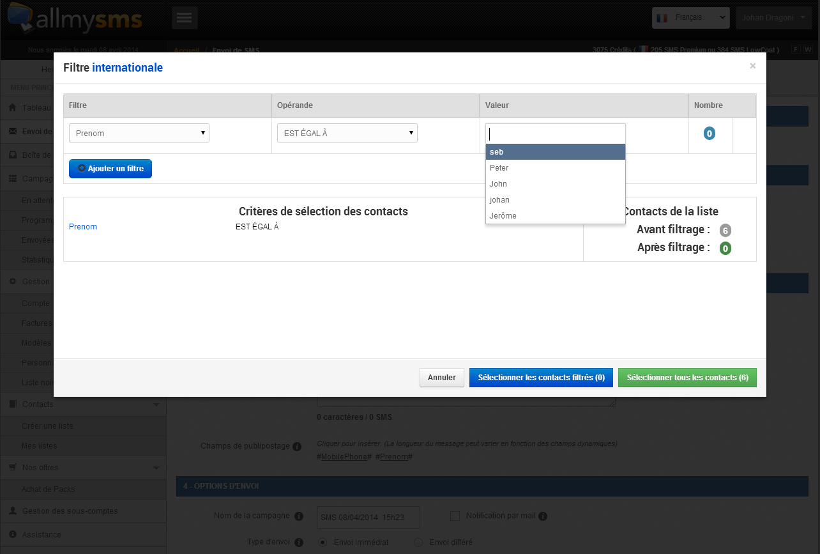Choose johan from the suggestions

(556, 200)
